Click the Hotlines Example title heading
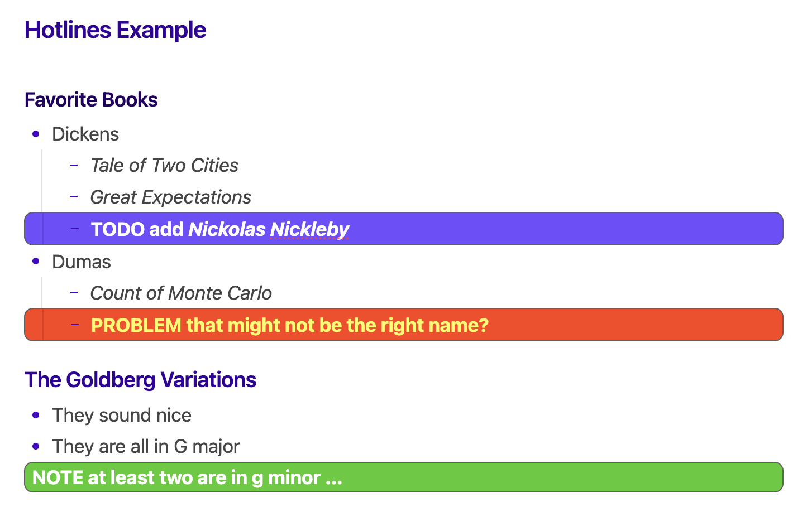The height and width of the screenshot is (512, 802). pos(115,30)
